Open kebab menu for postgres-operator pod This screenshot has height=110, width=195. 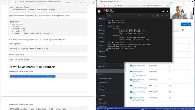tap(189, 98)
